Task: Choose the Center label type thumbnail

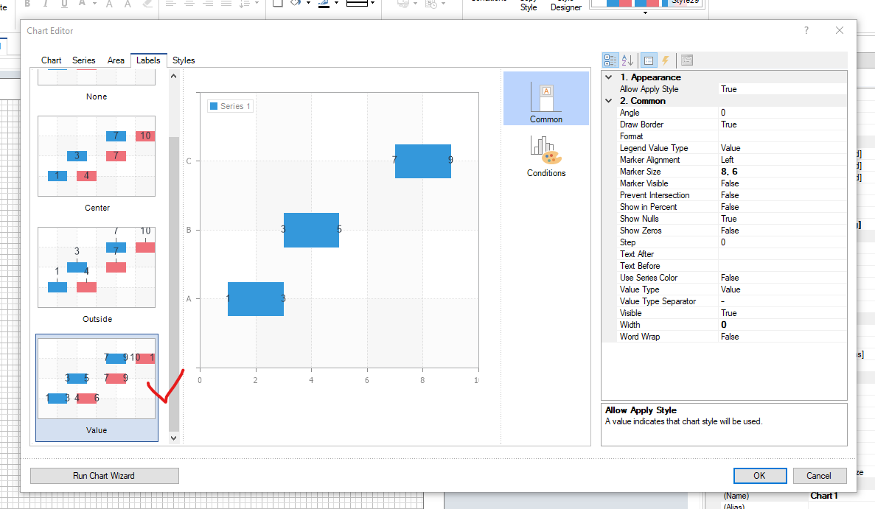Action: point(97,164)
